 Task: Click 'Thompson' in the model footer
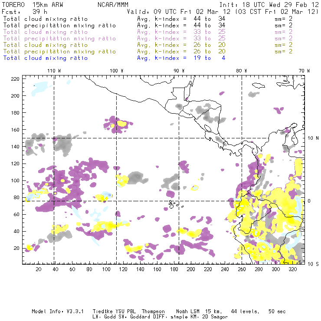point(153,311)
